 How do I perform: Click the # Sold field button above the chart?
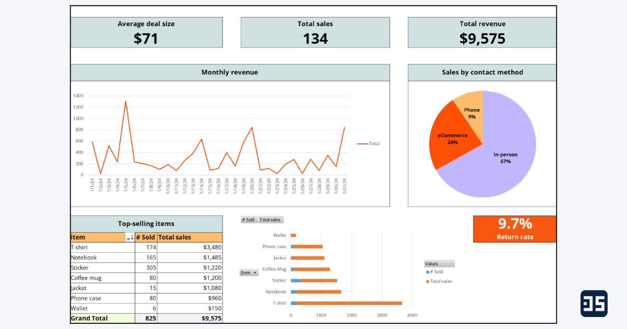(x=249, y=219)
